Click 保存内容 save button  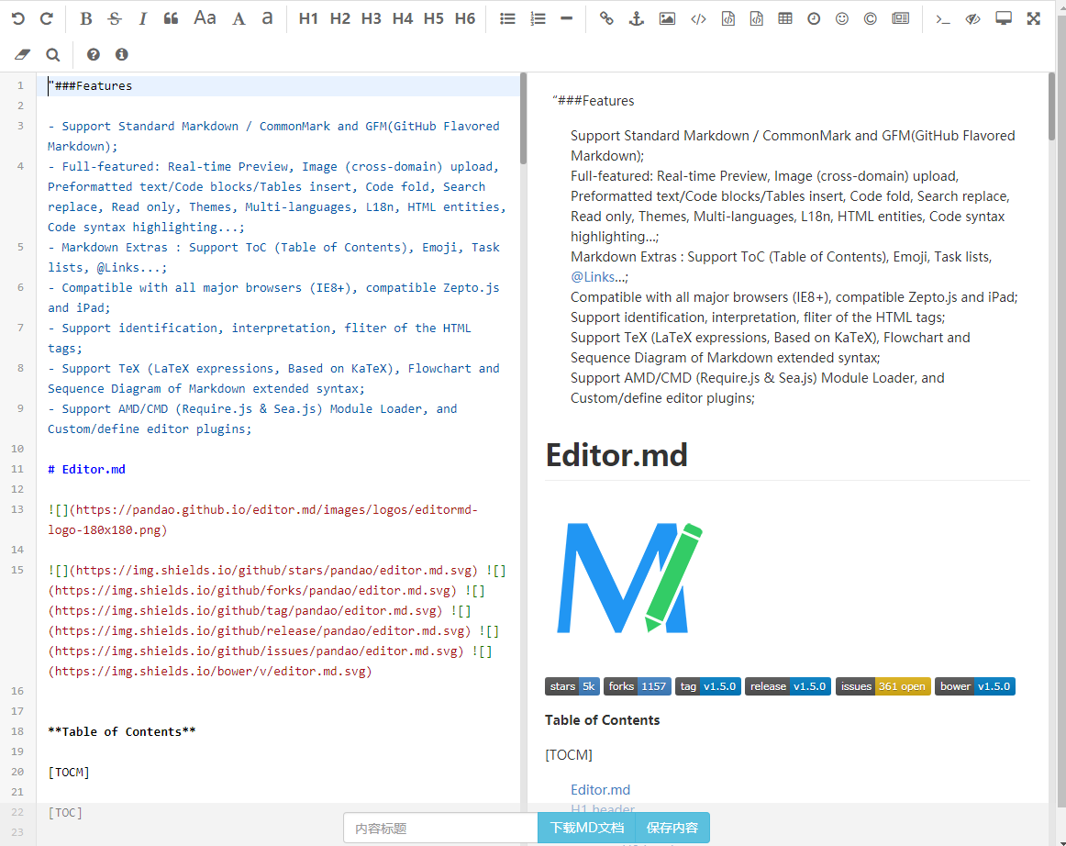(x=672, y=828)
